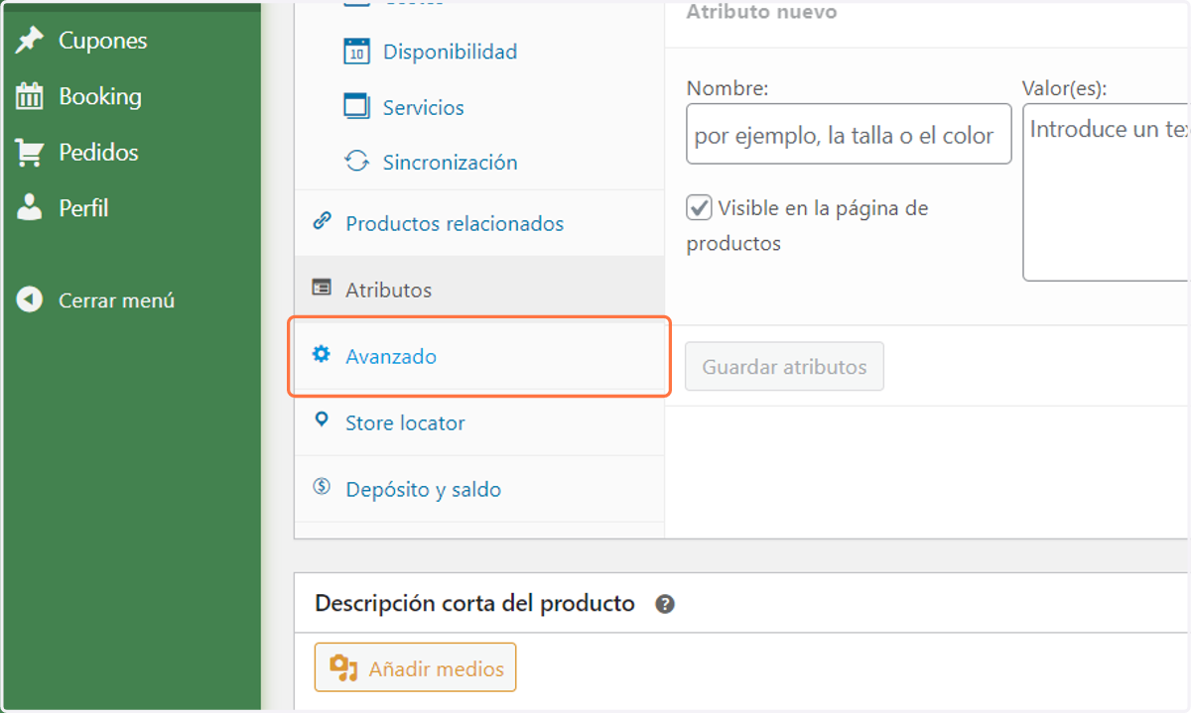Click the Servicios window icon

click(356, 106)
